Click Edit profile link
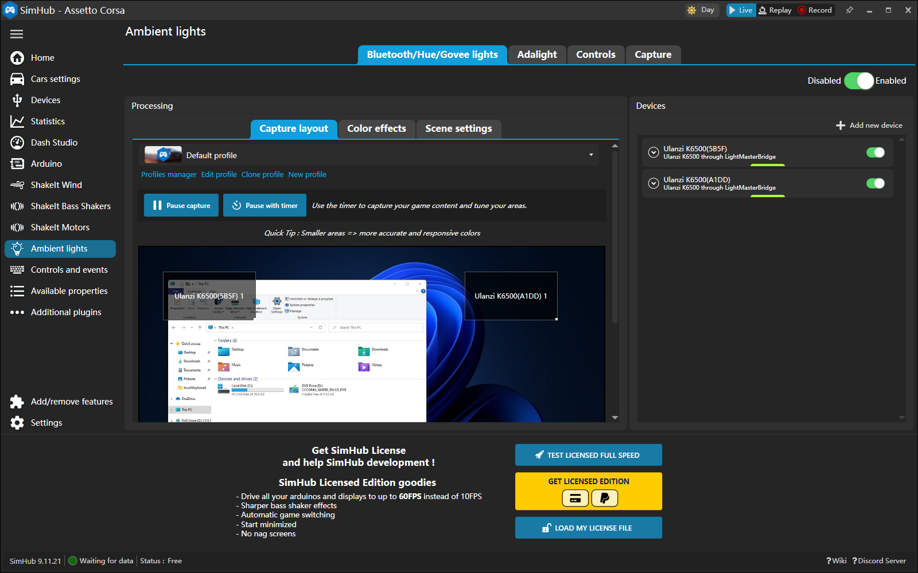This screenshot has width=918, height=573. (219, 175)
